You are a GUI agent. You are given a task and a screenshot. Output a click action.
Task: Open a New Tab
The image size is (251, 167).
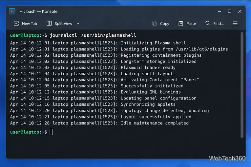(x=25, y=24)
